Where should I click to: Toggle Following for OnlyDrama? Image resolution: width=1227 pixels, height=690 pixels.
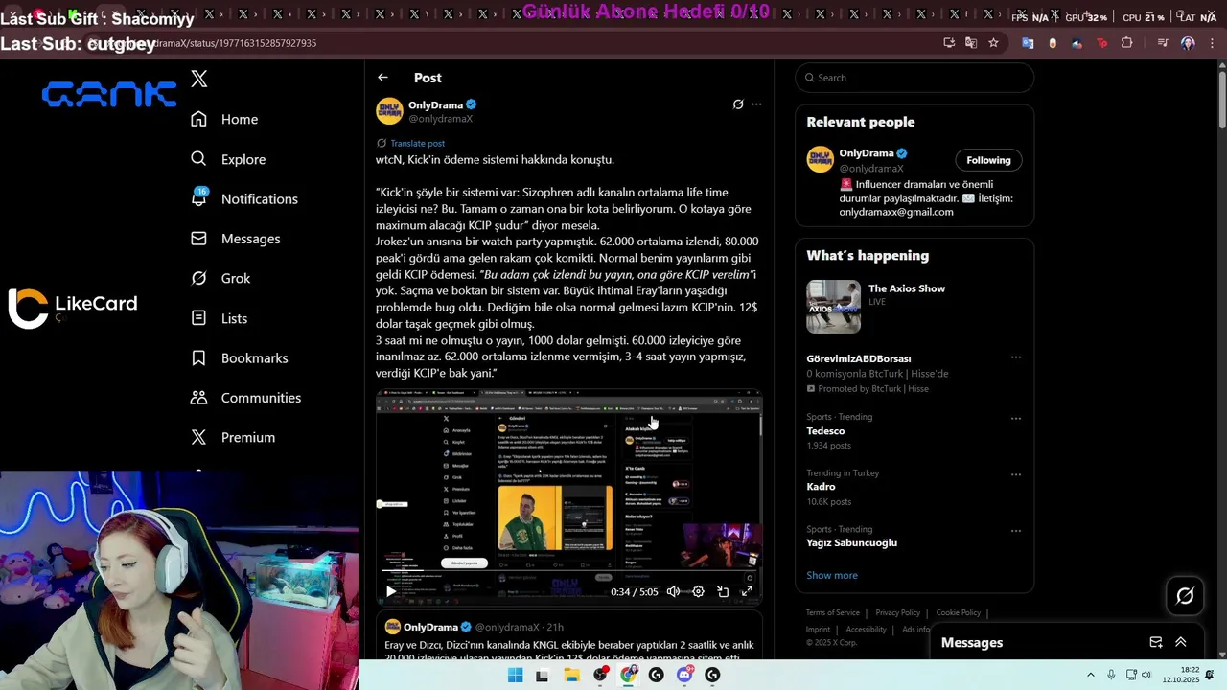[988, 160]
